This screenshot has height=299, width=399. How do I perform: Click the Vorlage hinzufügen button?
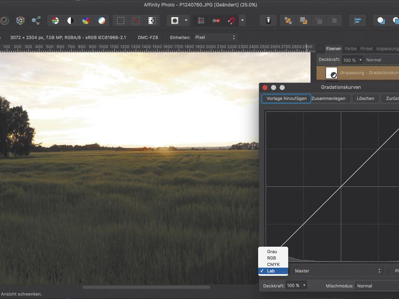tap(286, 98)
